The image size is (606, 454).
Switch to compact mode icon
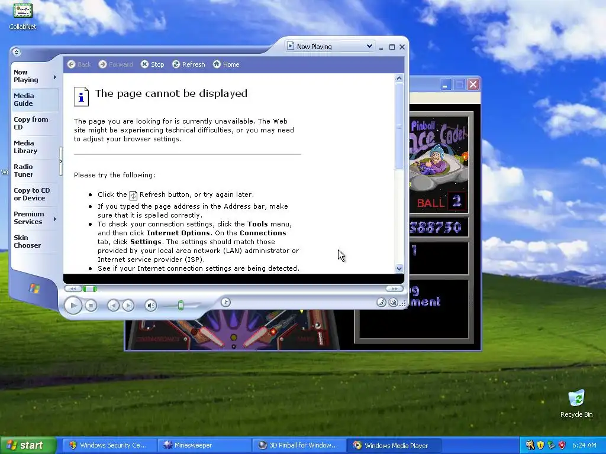pos(393,302)
